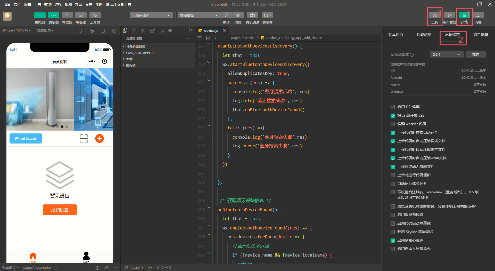This screenshot has height=271, width=495.
Task: Open the 普通编译 dropdown
Action: (x=199, y=15)
